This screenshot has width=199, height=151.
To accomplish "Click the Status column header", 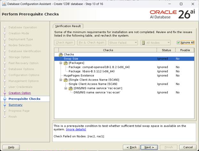I will click(x=166, y=50).
